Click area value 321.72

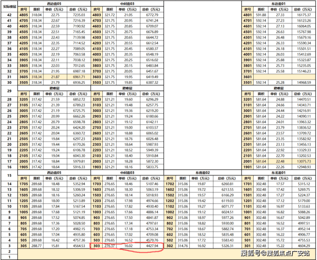110,15
